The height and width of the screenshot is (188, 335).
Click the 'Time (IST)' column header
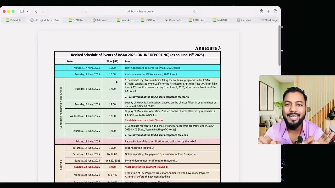(x=112, y=61)
